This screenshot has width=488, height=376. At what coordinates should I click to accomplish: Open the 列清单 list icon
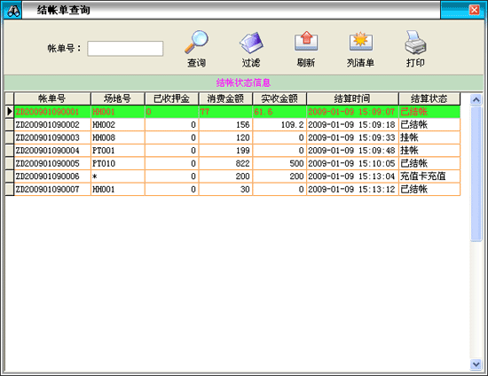click(361, 41)
